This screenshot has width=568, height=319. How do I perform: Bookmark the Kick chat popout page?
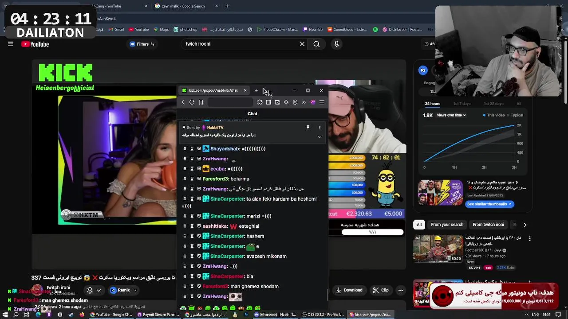(201, 102)
